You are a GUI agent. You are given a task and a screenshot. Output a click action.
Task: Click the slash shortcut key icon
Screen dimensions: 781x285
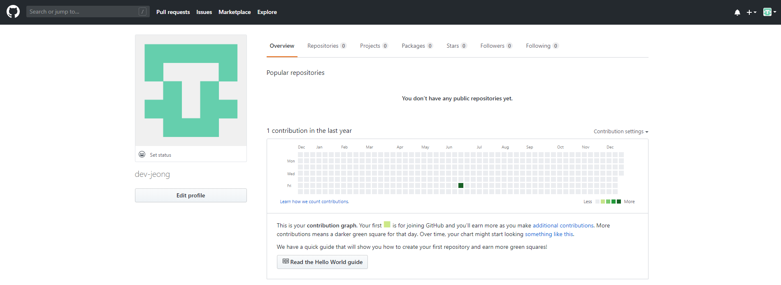click(x=142, y=12)
